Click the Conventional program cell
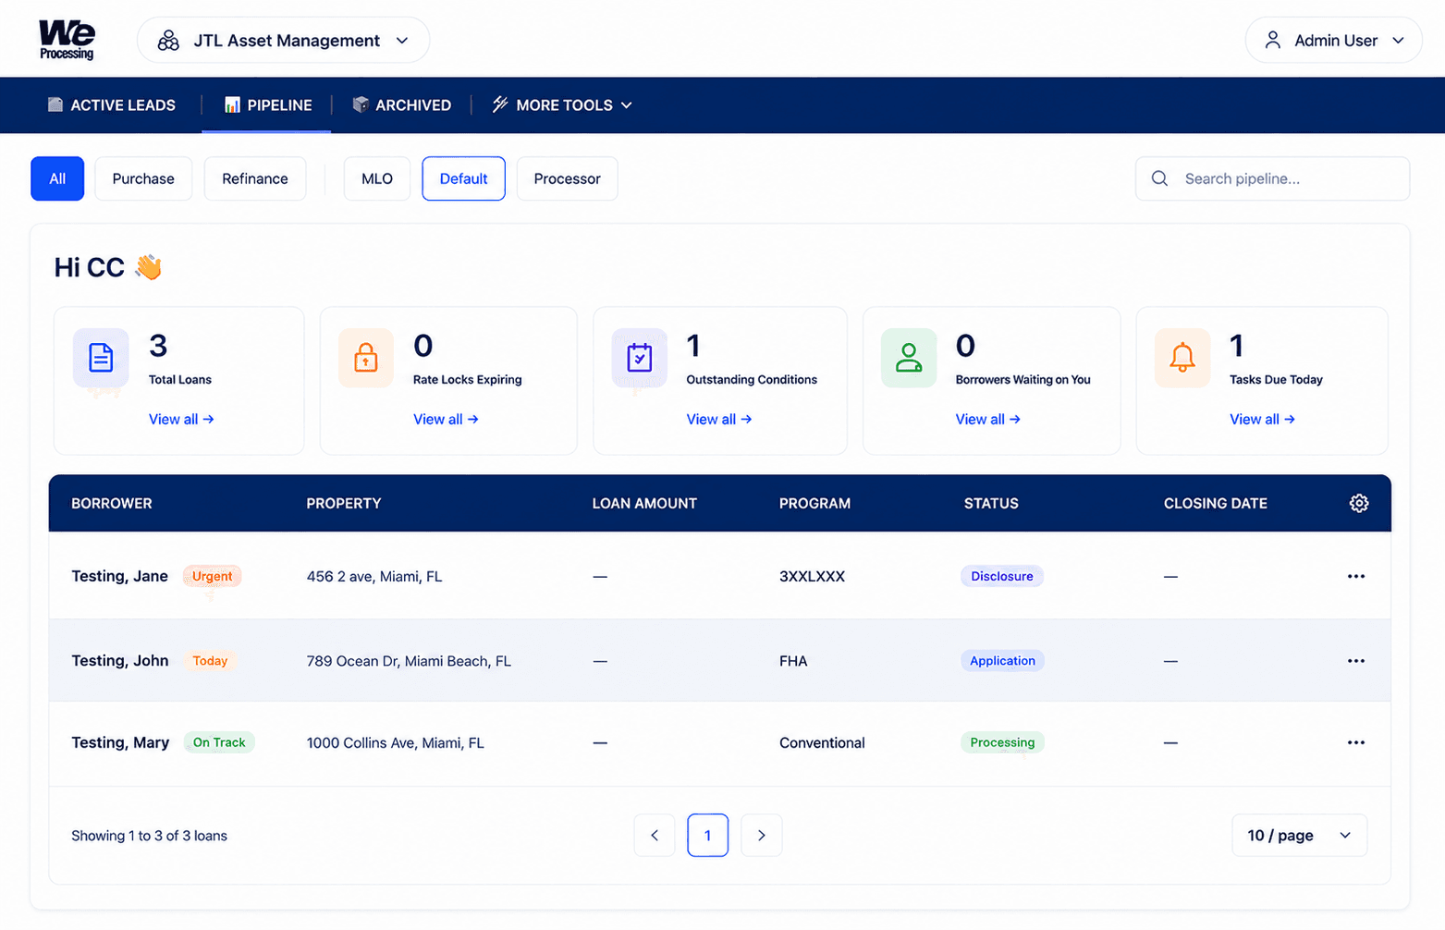 click(822, 743)
